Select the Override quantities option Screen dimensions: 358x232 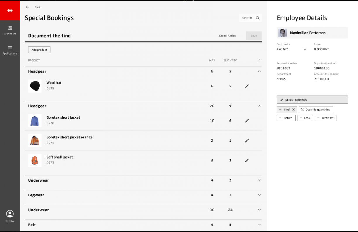[x=316, y=110]
